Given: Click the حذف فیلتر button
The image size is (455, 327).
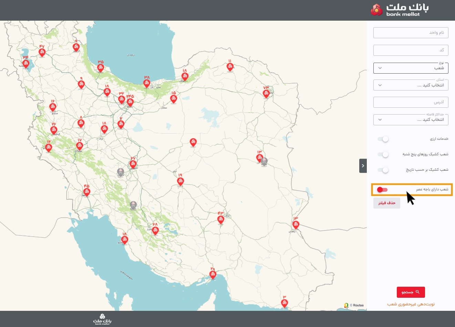Looking at the screenshot, I should tap(386, 203).
